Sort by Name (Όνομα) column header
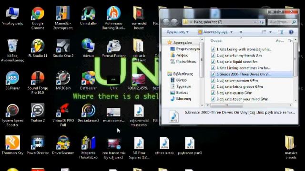Viewport: 305px width, 171px height. [216, 41]
